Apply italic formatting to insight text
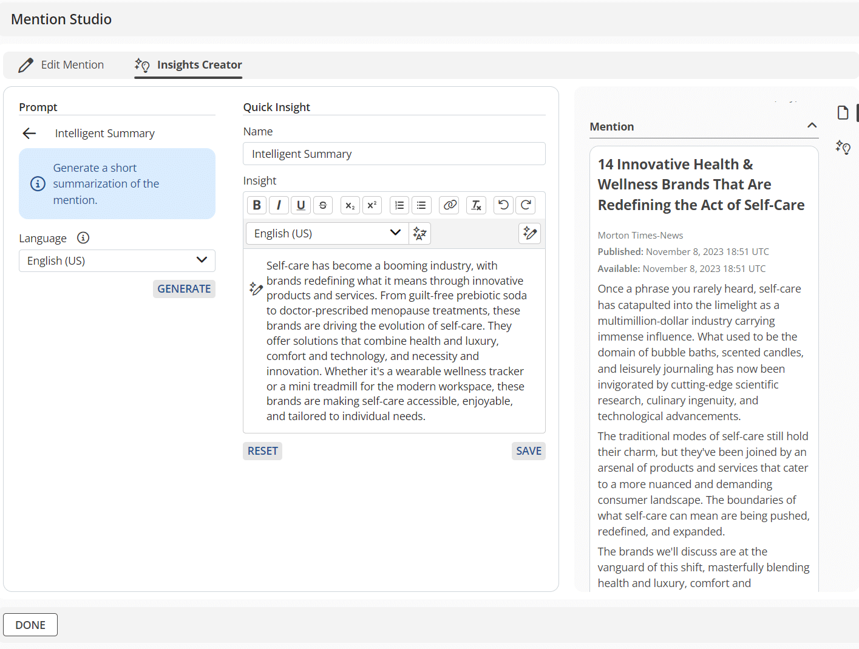The image size is (859, 649). 279,205
